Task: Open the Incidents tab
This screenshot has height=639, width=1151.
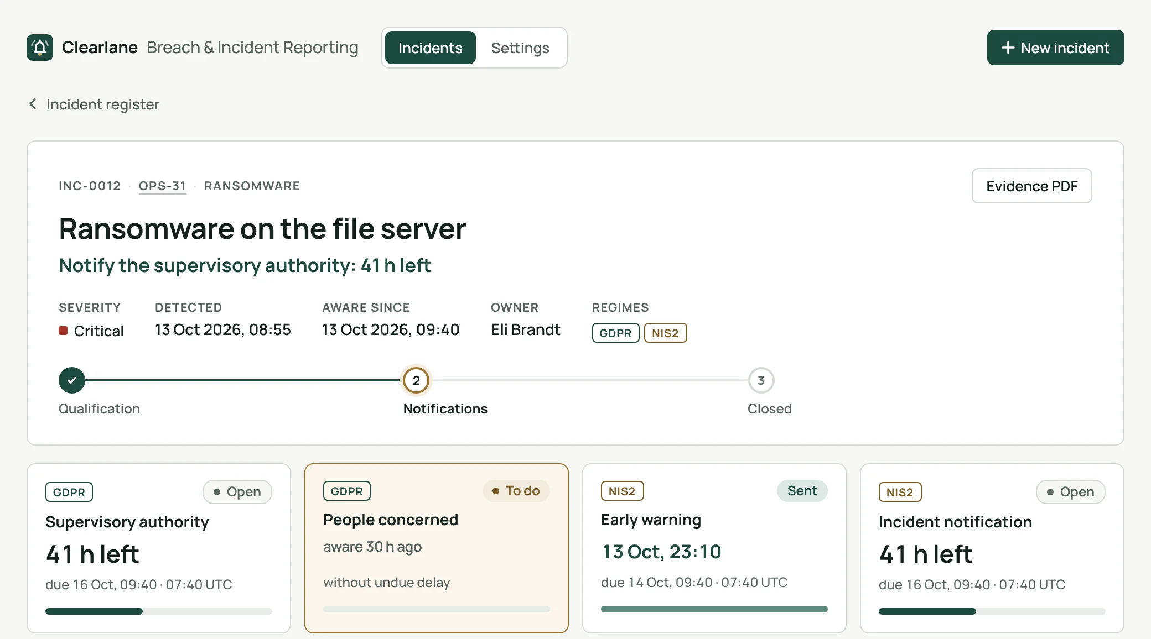Action: (431, 48)
